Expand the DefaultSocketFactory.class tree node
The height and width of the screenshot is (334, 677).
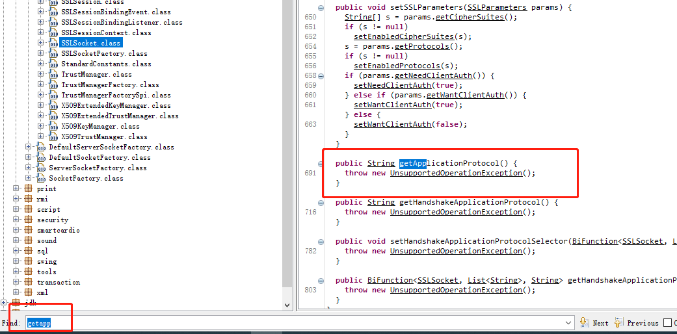point(29,157)
